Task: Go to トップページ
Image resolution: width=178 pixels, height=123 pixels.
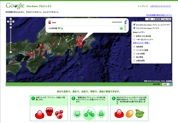Action: 143,6
